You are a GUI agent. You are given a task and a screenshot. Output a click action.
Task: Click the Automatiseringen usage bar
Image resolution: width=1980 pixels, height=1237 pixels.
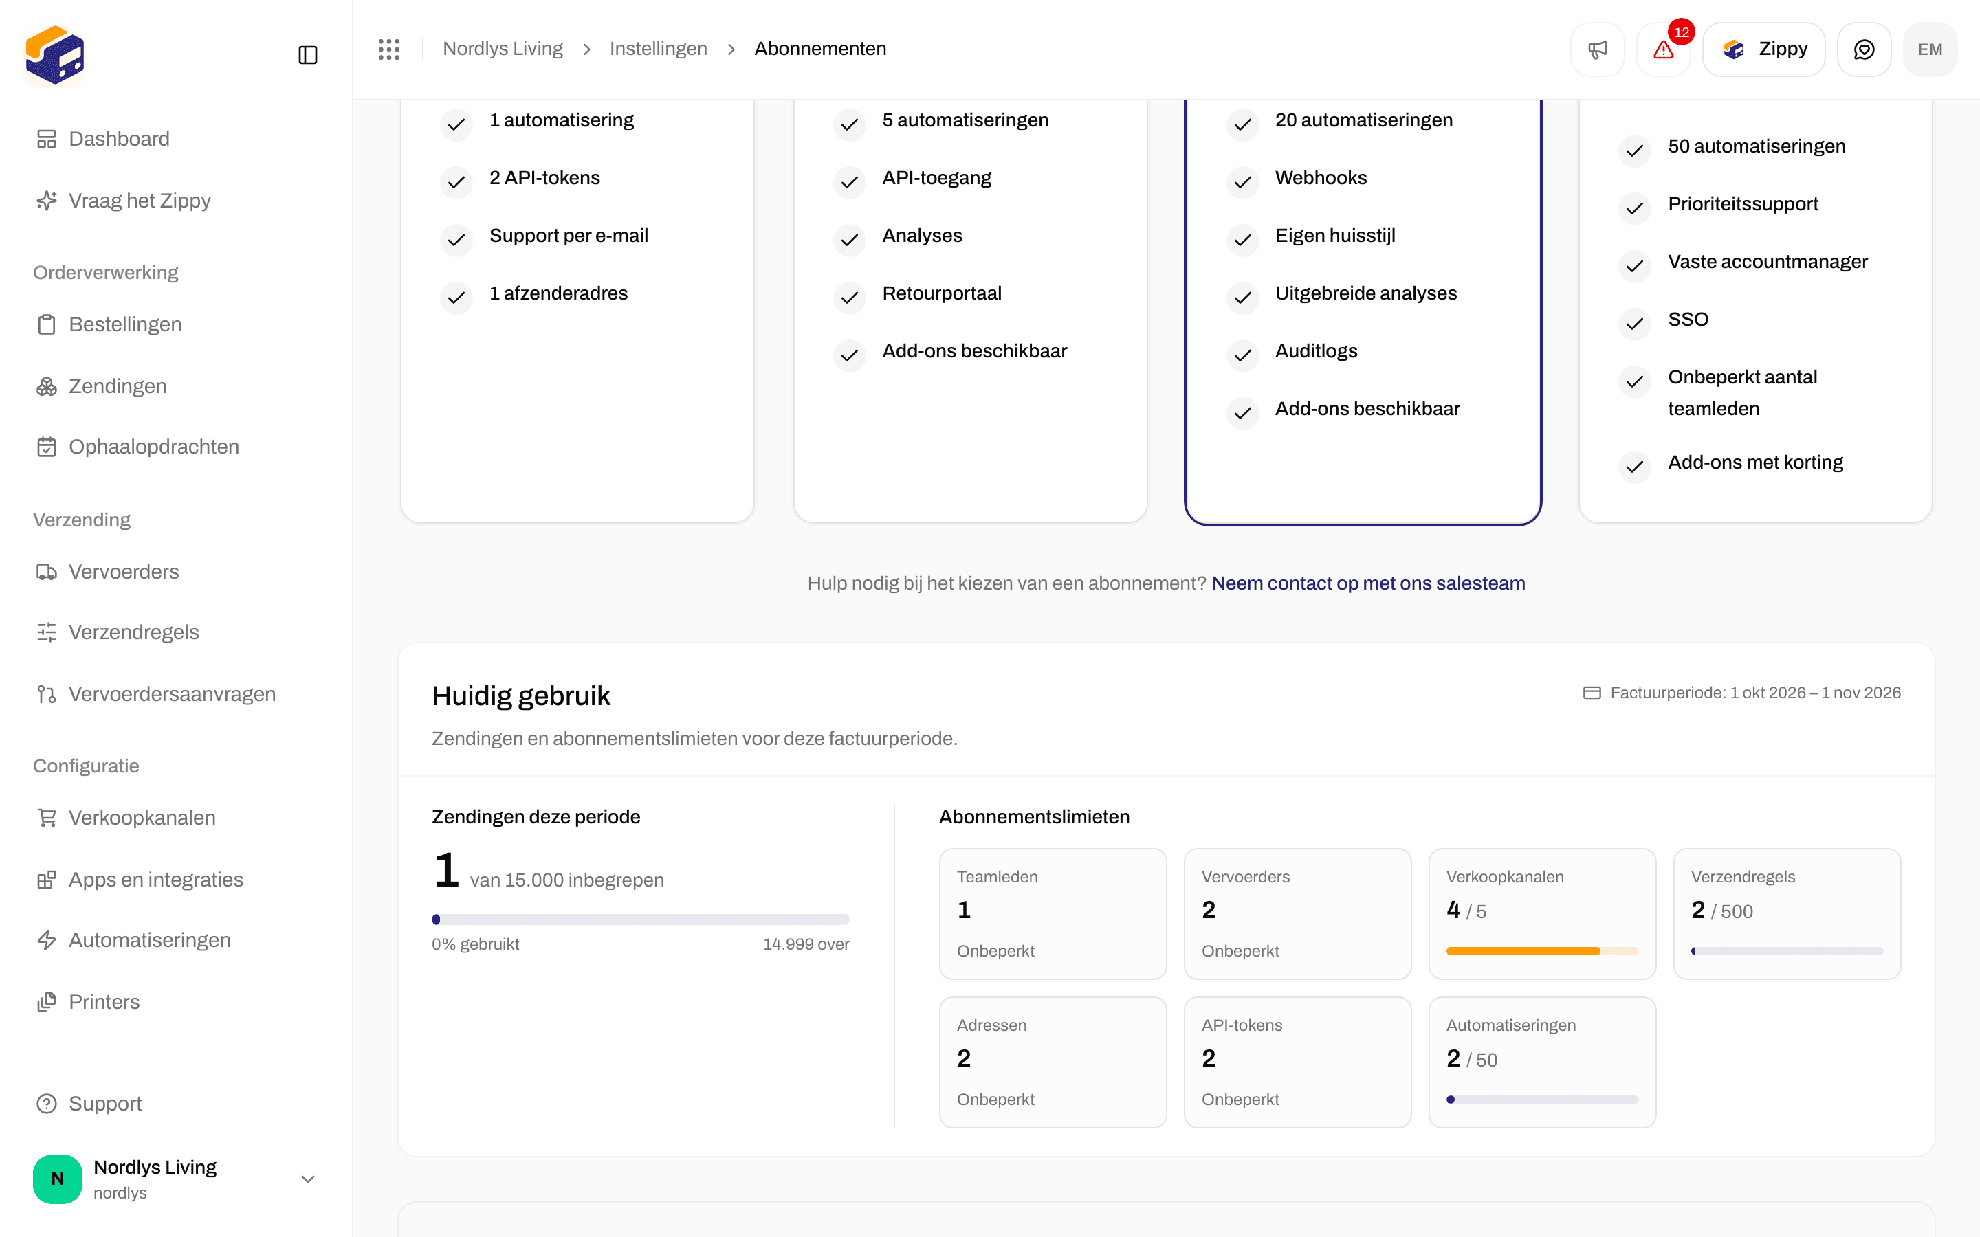coord(1542,1100)
